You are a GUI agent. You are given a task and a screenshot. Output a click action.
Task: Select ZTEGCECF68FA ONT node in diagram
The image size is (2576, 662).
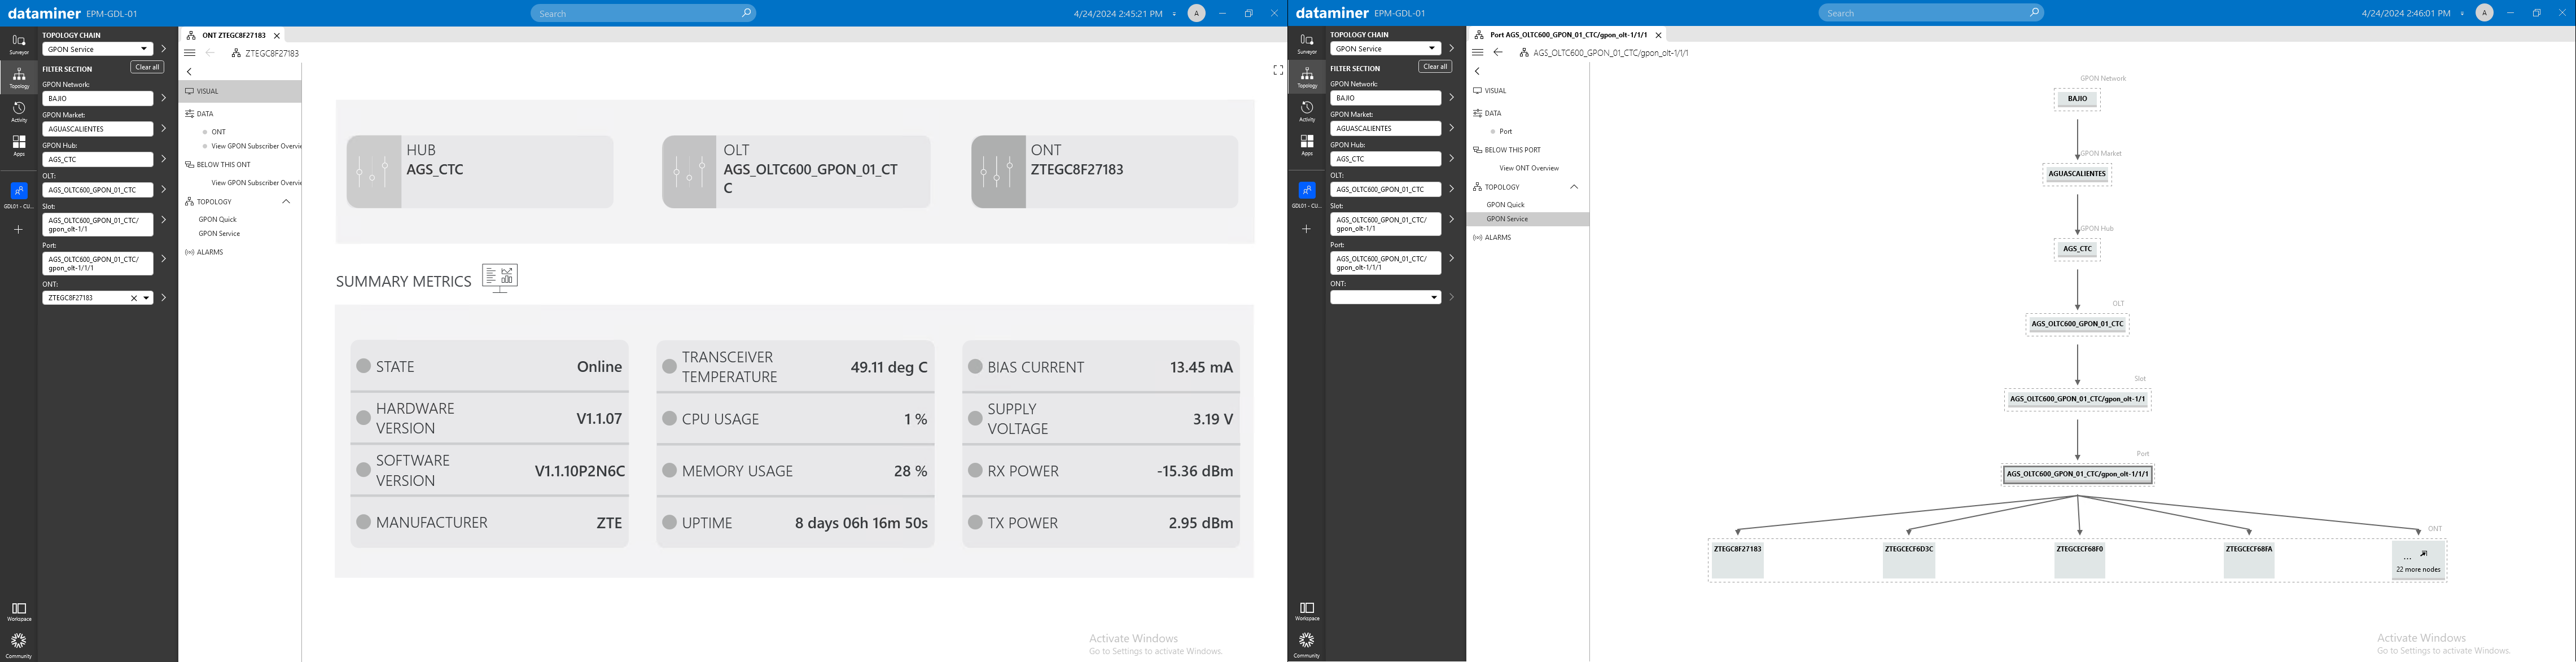2249,560
